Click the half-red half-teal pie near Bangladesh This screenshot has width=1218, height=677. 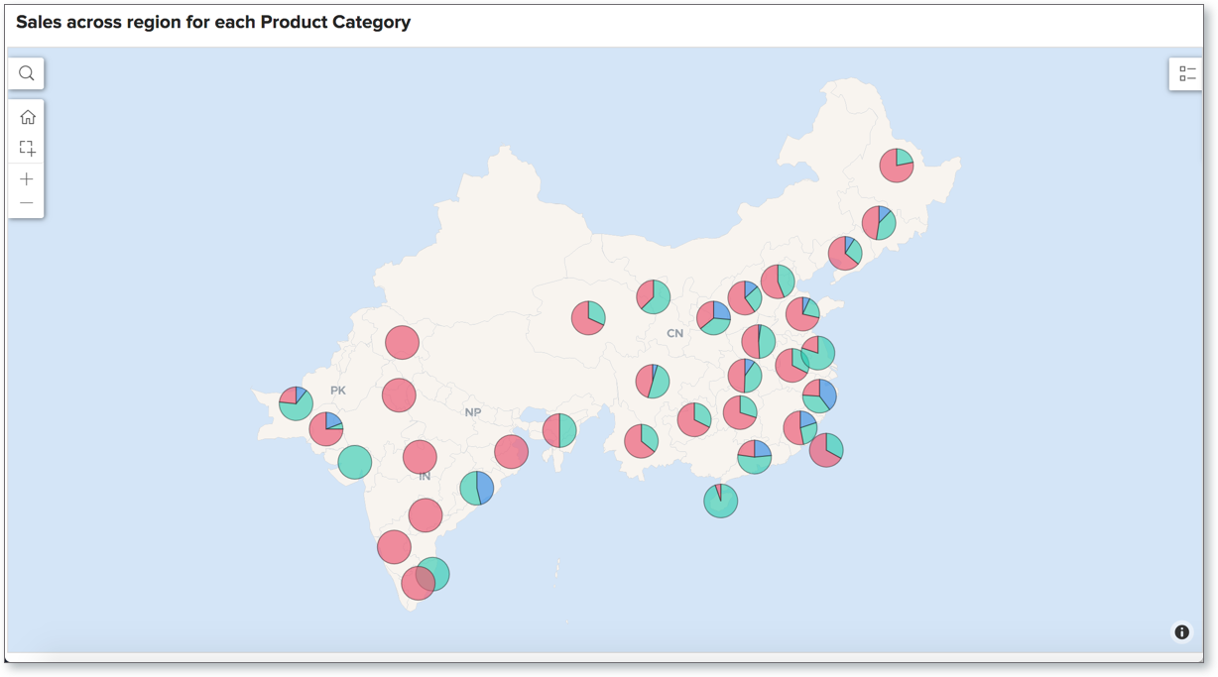point(559,430)
